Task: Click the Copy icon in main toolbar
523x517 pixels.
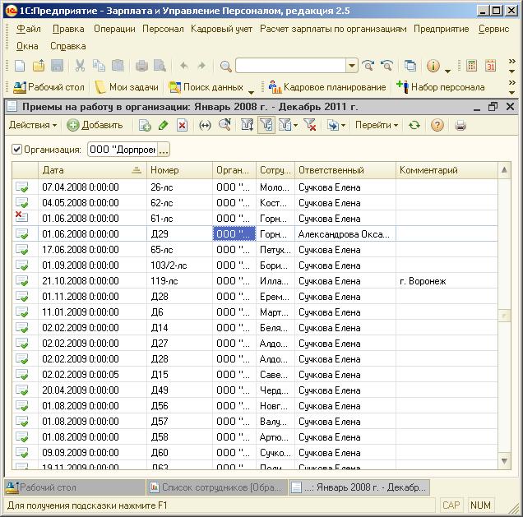Action: (99, 66)
